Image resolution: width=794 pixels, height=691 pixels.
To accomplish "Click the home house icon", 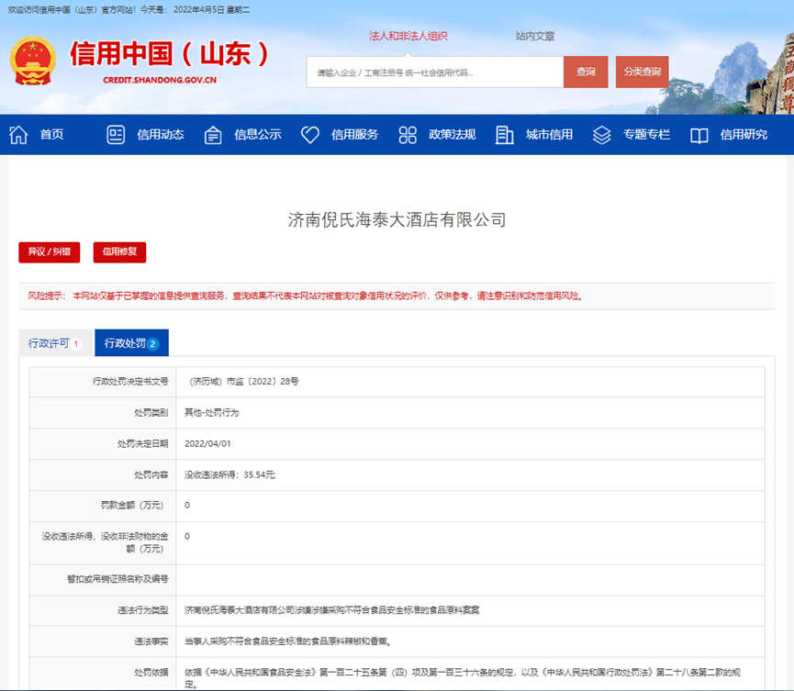I will point(18,135).
